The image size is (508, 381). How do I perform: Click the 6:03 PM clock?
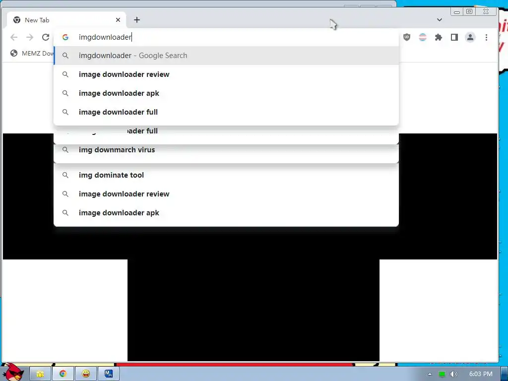(x=481, y=374)
